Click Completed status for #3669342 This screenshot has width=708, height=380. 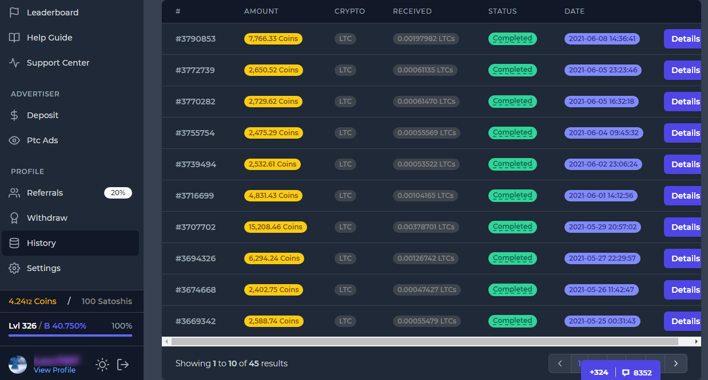512,321
